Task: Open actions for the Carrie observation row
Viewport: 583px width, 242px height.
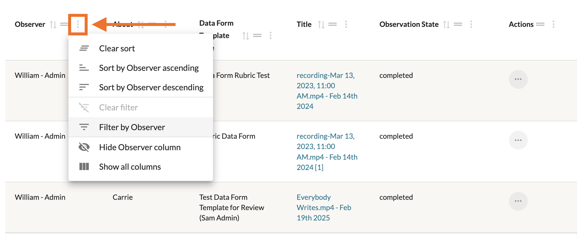Action: click(518, 201)
